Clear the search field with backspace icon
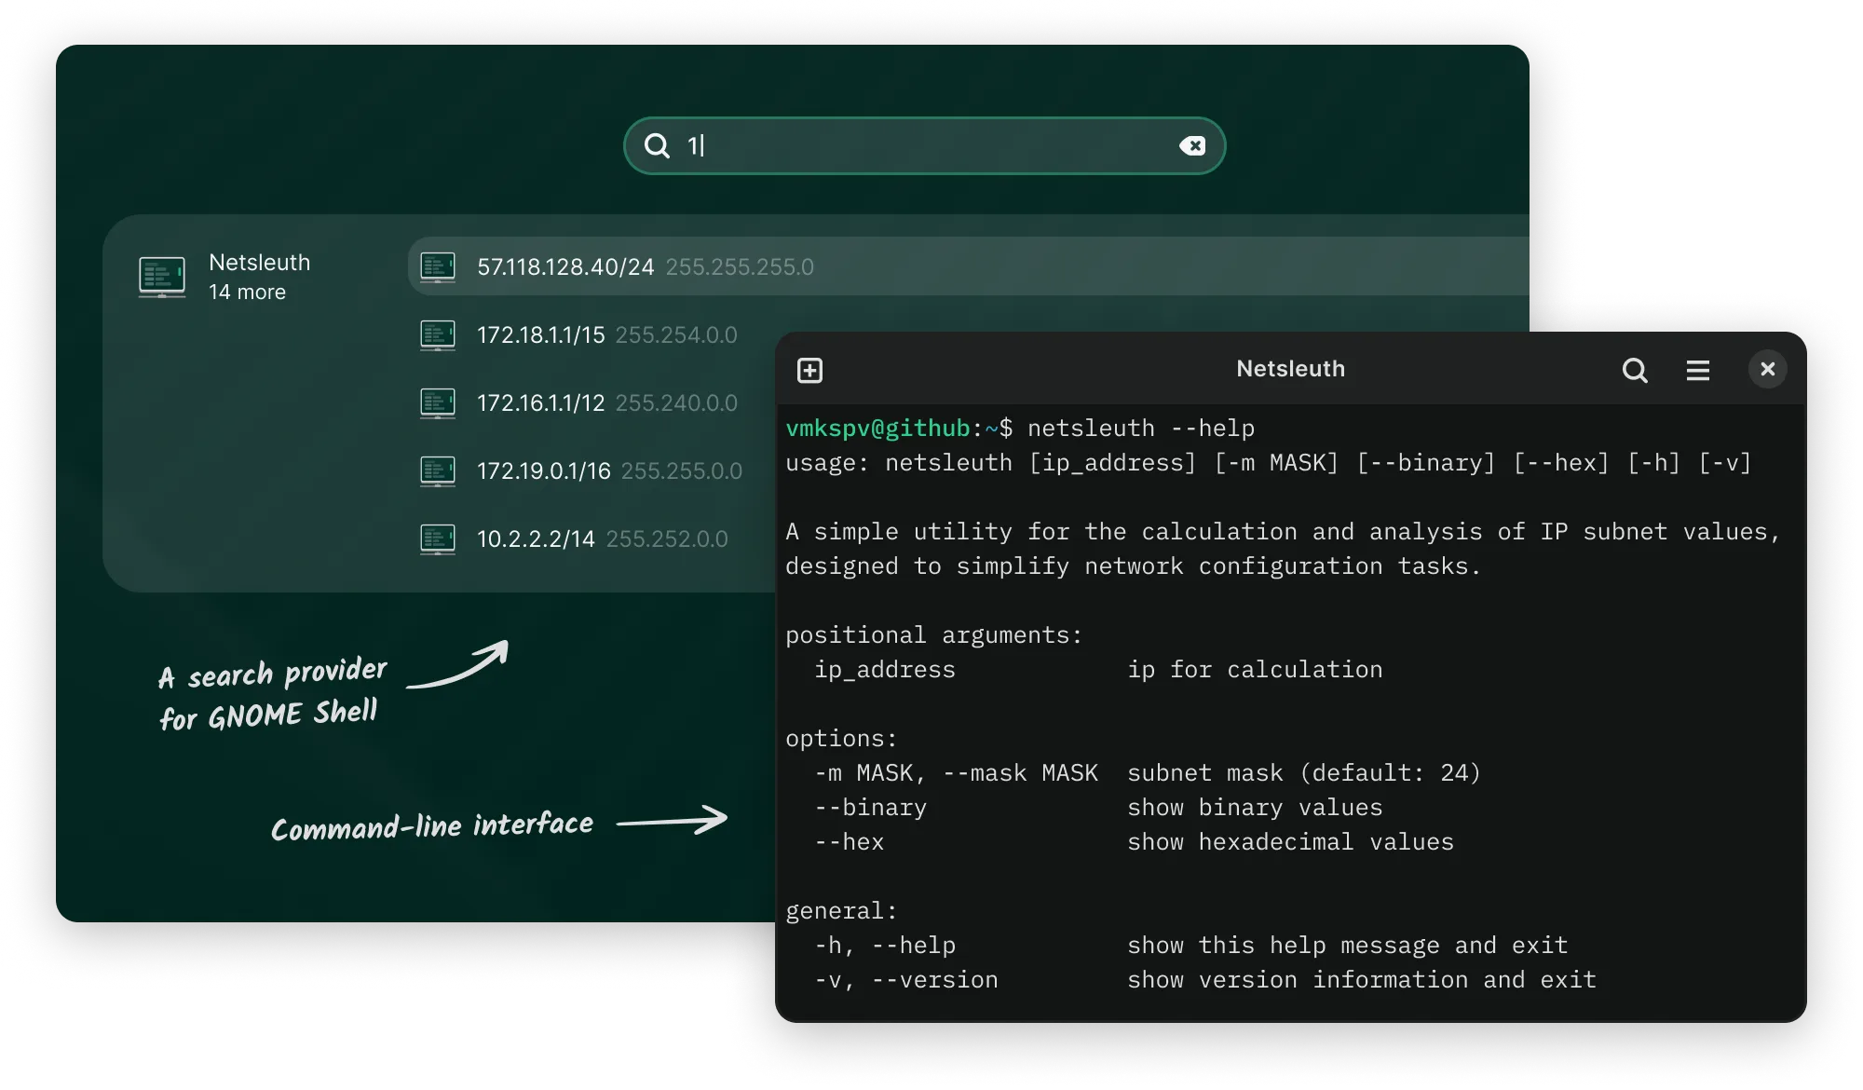Screen dimensions: 1863x1090 click(x=1191, y=145)
